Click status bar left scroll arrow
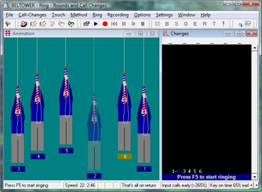The height and width of the screenshot is (192, 262). tap(252, 185)
